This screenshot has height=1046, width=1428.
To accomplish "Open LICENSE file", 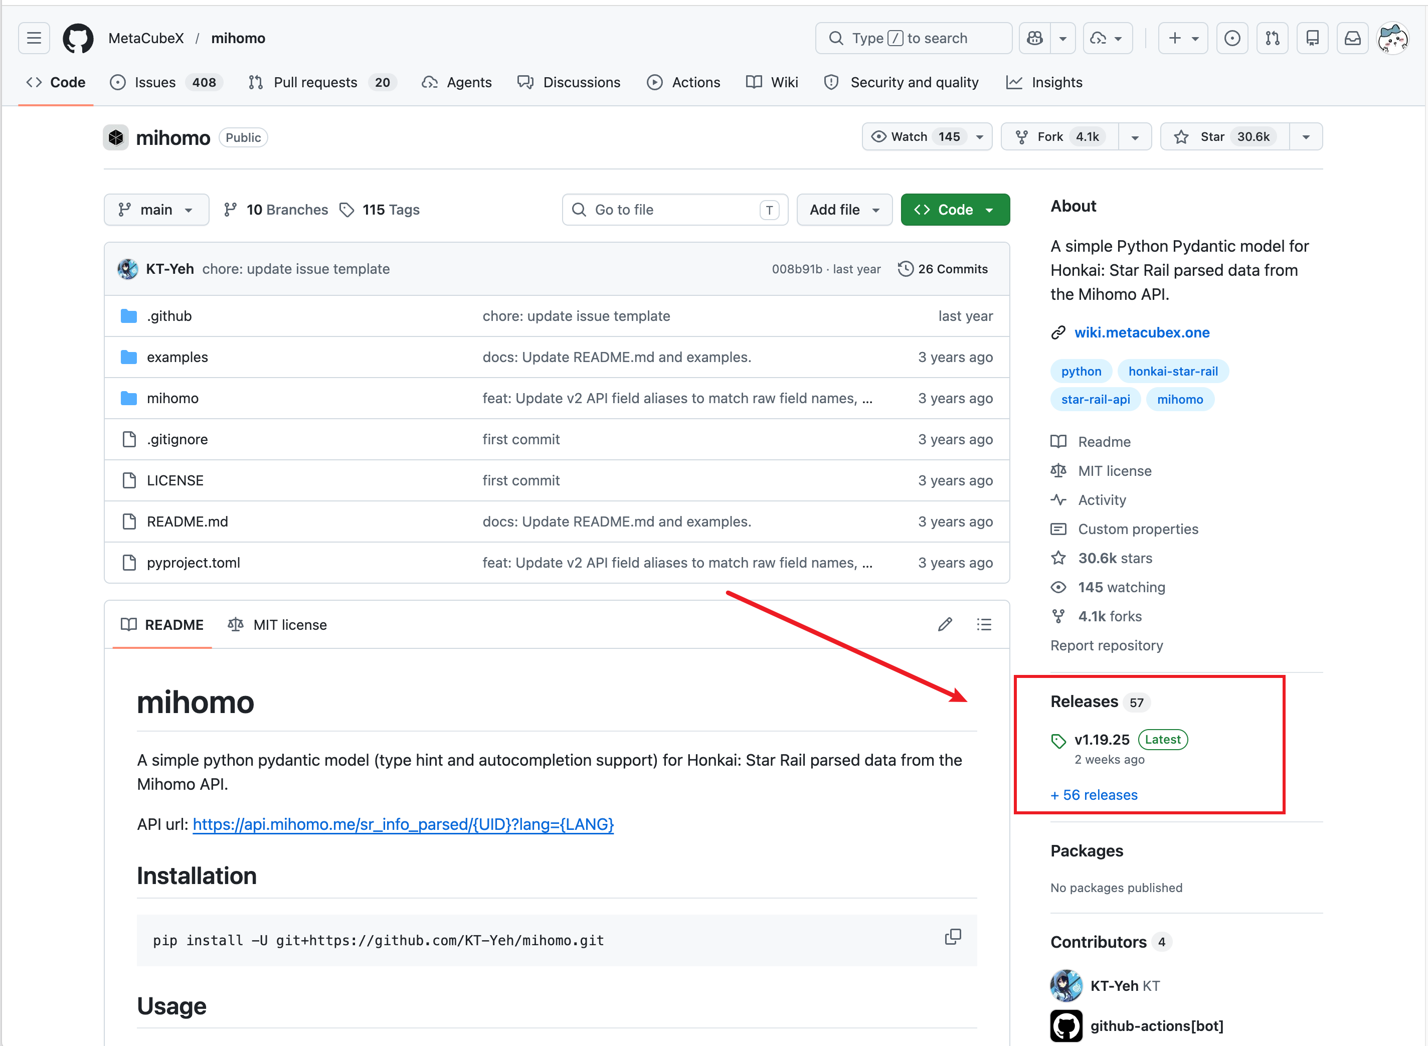I will 175,480.
